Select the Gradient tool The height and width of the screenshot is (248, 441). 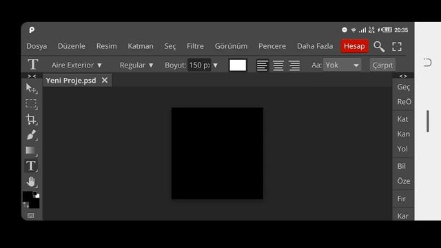(x=31, y=150)
